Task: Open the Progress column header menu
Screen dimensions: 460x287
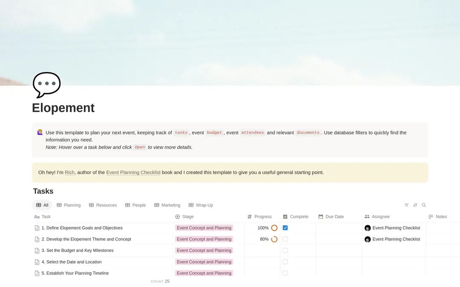Action: (260, 217)
